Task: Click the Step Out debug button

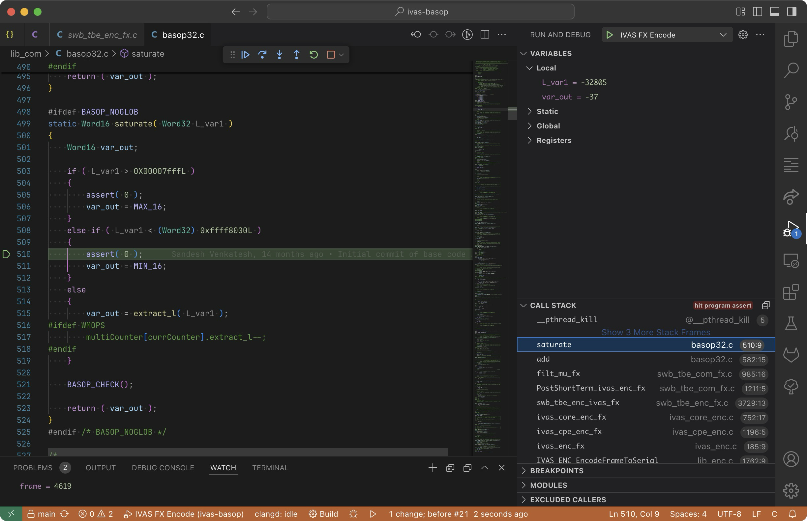Action: 296,54
